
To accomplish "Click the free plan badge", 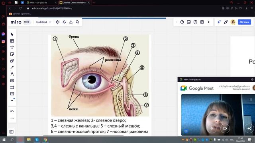I will coord(27,22).
